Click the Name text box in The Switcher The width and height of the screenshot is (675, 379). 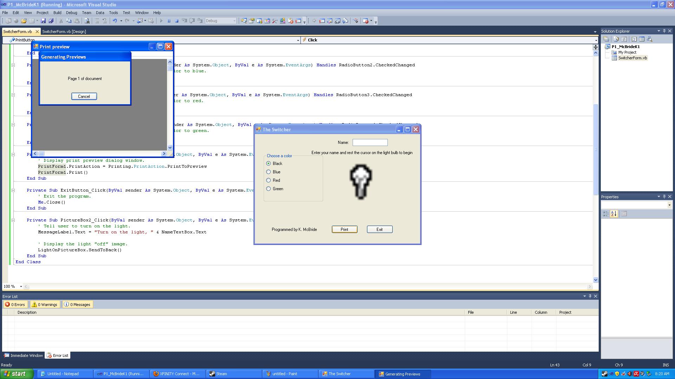pos(370,142)
